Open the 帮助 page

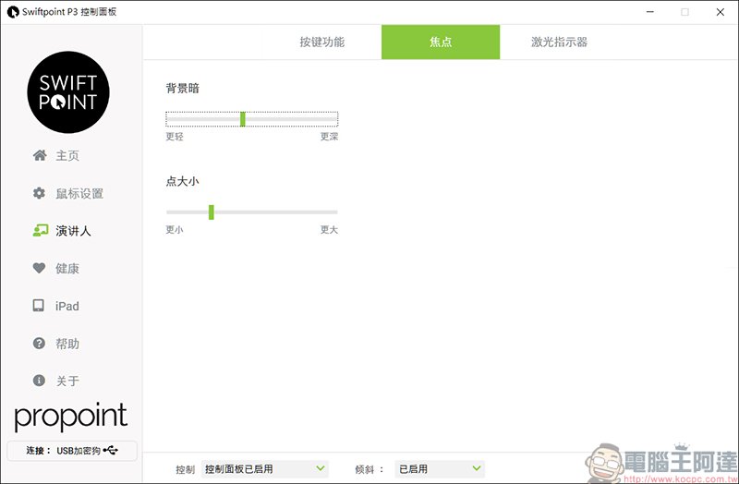click(x=67, y=344)
